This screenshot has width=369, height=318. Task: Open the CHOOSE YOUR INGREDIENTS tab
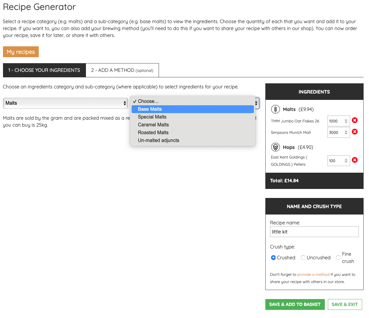click(44, 70)
